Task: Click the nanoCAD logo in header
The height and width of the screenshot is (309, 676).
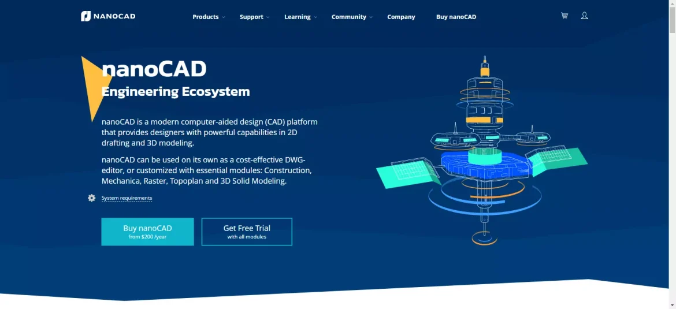Action: pos(108,16)
